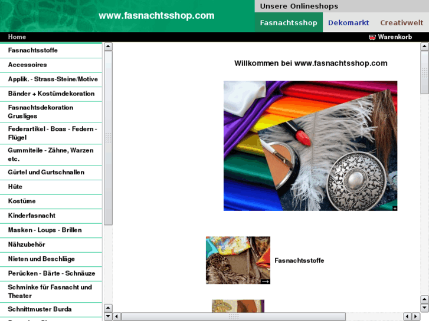Screen dimensions: 429x321
Task: Click the Fasnachtsstoffe text link beside the thumbnail
Action: point(299,260)
